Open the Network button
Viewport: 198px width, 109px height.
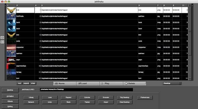point(31,102)
